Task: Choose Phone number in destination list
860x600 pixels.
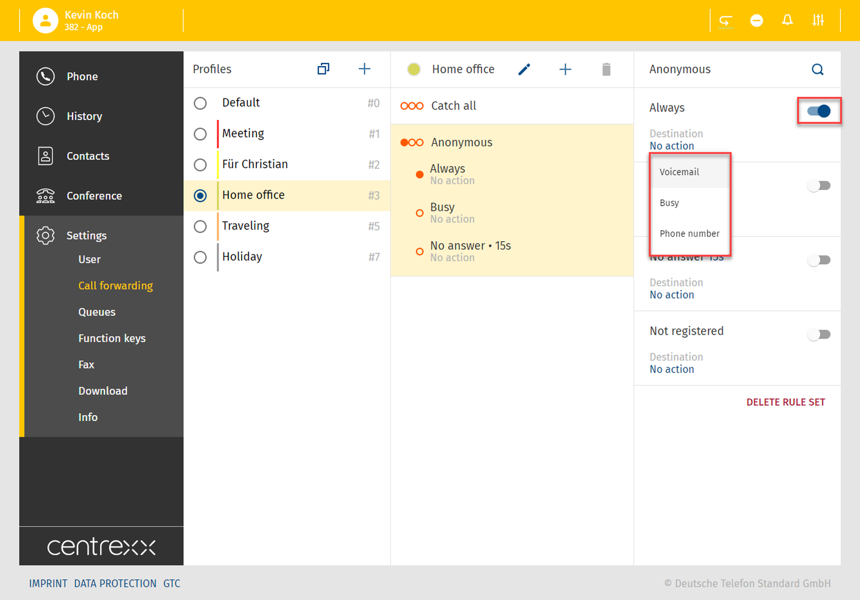Action: [689, 233]
